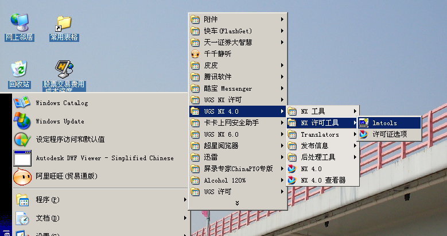Click the Alcohol 120% folder icon

tap(195, 180)
